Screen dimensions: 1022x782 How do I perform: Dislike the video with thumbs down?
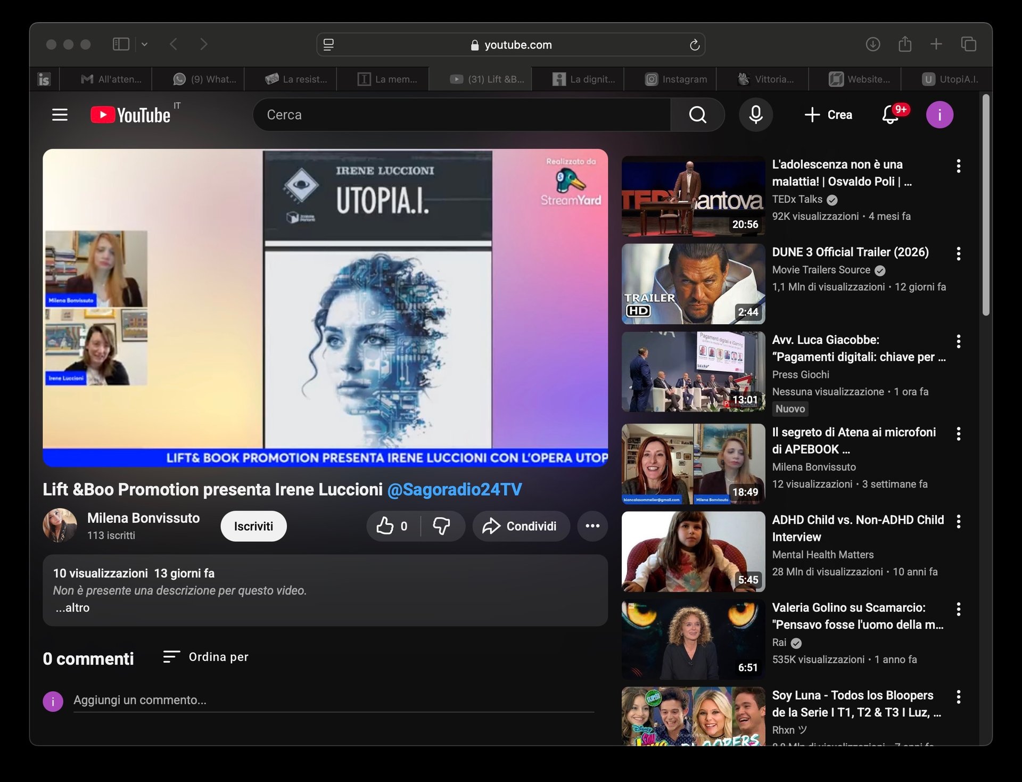pos(441,526)
